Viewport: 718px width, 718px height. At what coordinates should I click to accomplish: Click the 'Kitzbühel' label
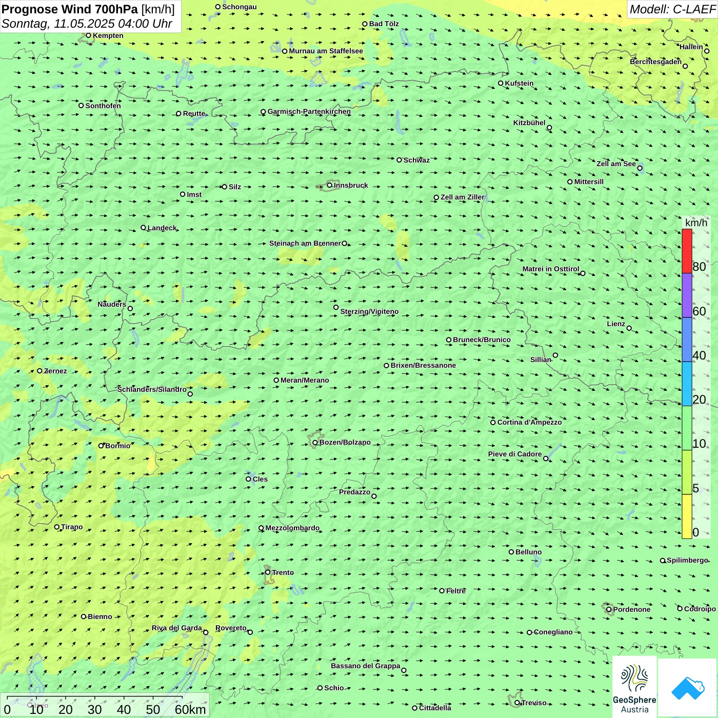tap(529, 123)
